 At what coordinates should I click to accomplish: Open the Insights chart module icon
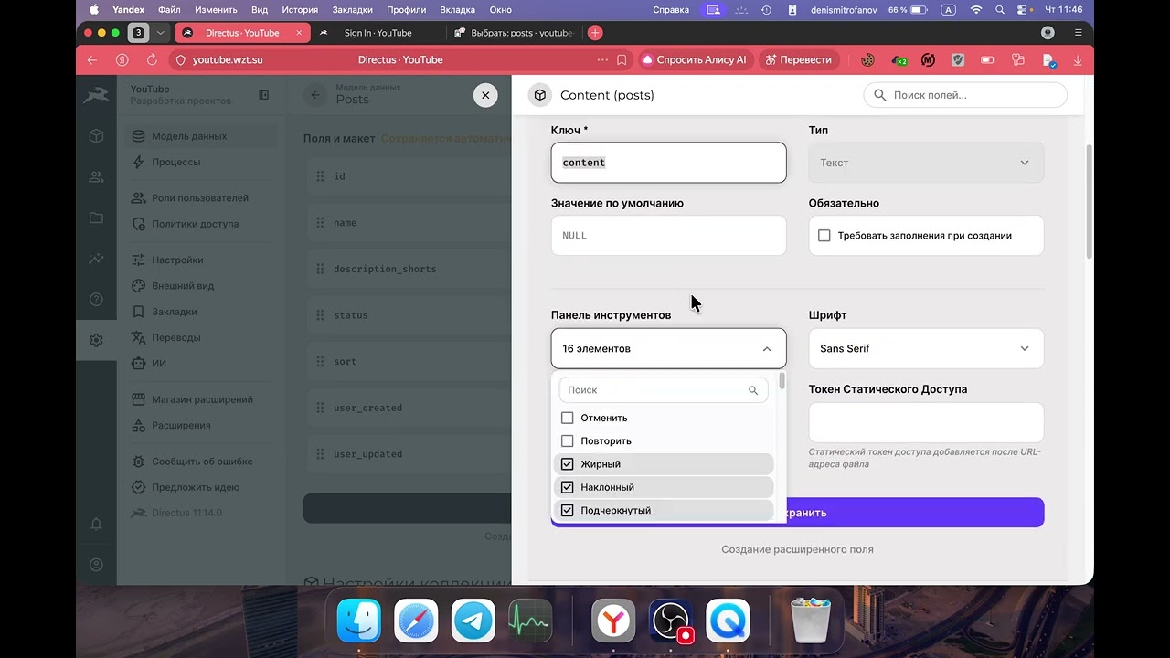coord(96,259)
